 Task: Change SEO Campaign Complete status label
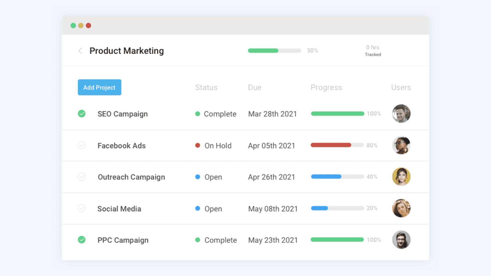220,114
